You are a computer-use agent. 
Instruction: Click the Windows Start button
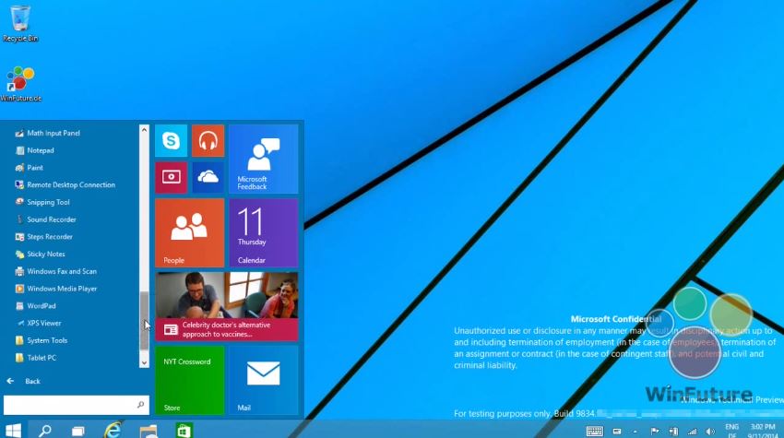coord(13,430)
